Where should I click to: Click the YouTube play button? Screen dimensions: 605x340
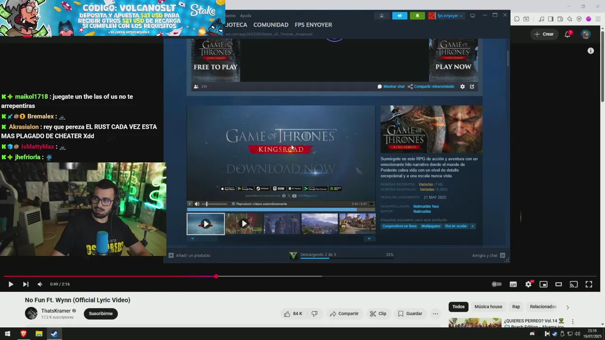point(10,284)
